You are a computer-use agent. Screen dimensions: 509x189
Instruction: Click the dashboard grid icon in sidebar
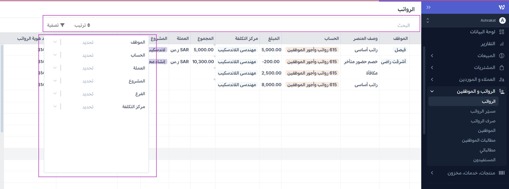502,32
